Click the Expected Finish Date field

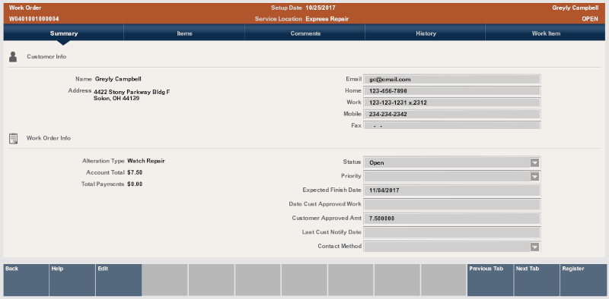pos(451,190)
